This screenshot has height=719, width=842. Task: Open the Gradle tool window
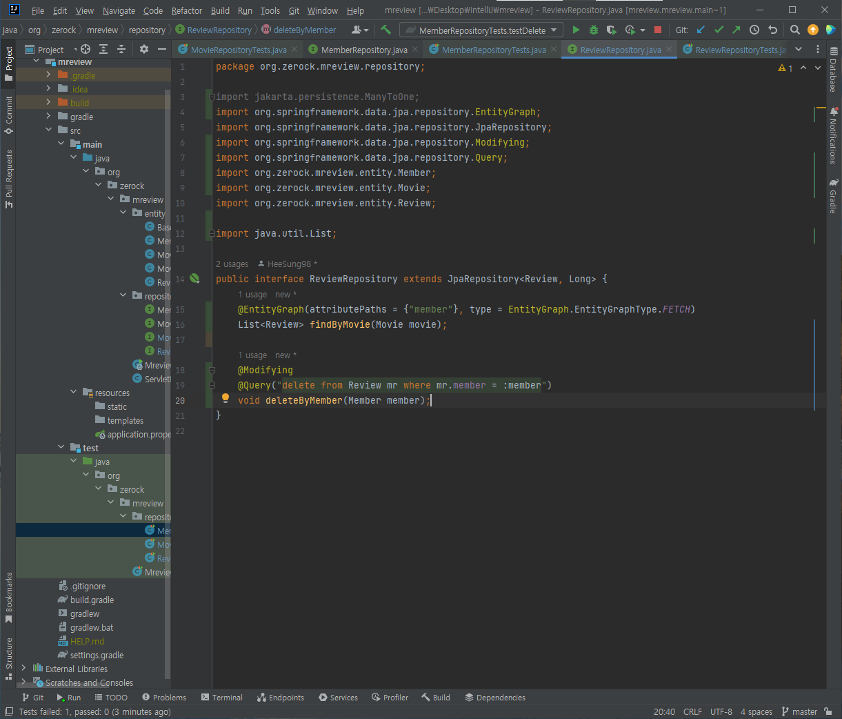pos(834,196)
